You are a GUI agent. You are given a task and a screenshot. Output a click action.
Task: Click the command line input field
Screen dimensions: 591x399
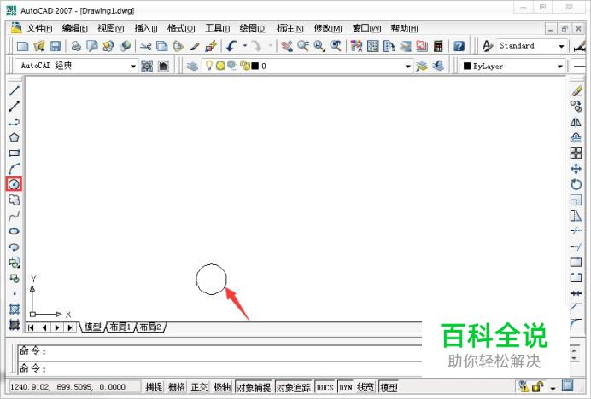coord(219,367)
